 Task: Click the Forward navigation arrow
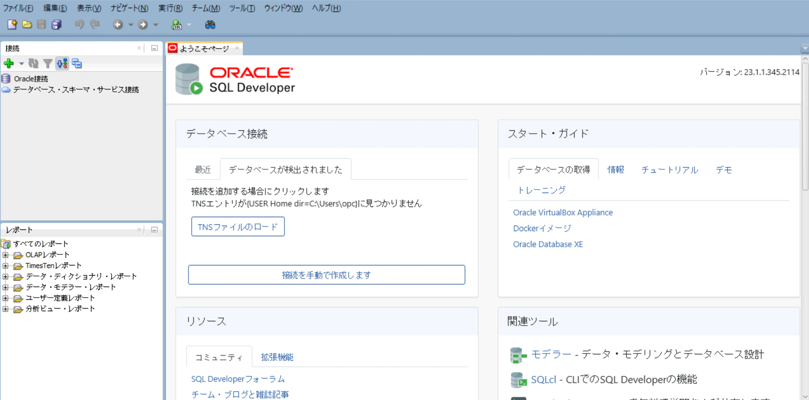coord(143,25)
